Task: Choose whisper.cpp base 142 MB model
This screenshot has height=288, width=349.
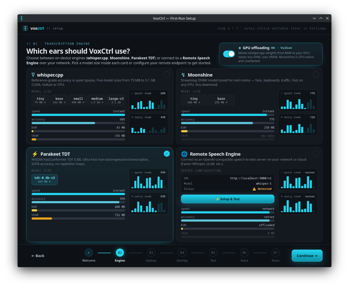Action: pos(59,100)
